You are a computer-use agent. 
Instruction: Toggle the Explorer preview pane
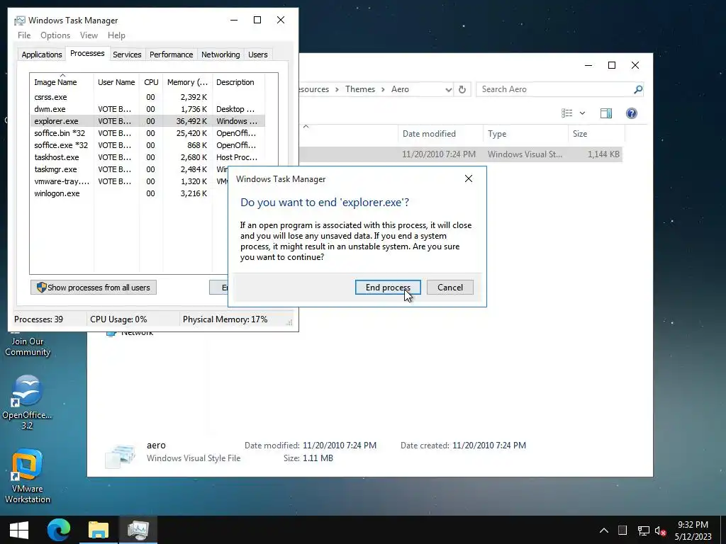pos(605,113)
